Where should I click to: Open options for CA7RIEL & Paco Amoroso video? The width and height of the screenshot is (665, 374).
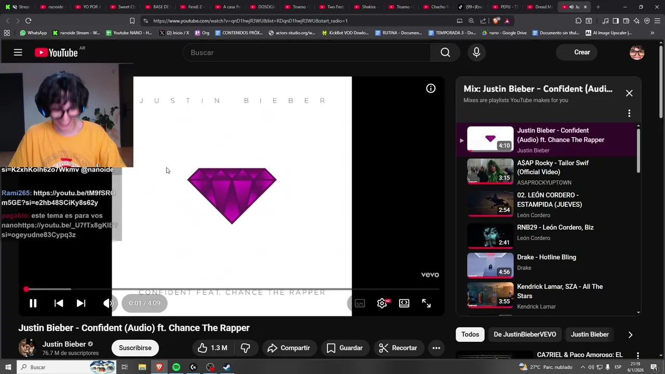tap(637, 355)
